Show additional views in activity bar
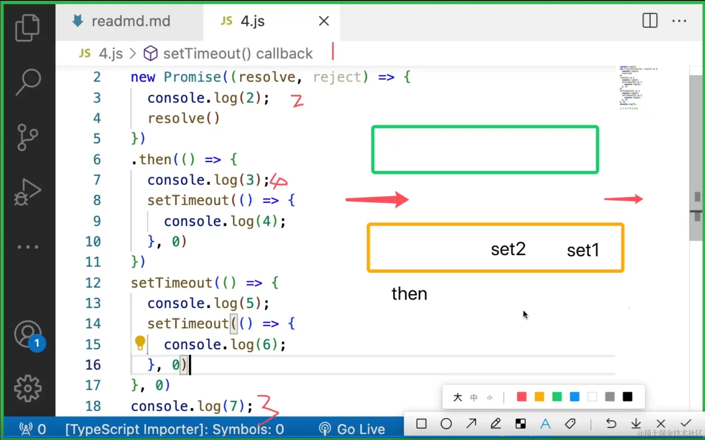Viewport: 705px width, 440px height. 28,247
